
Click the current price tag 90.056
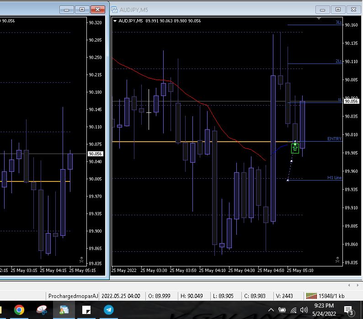point(351,101)
